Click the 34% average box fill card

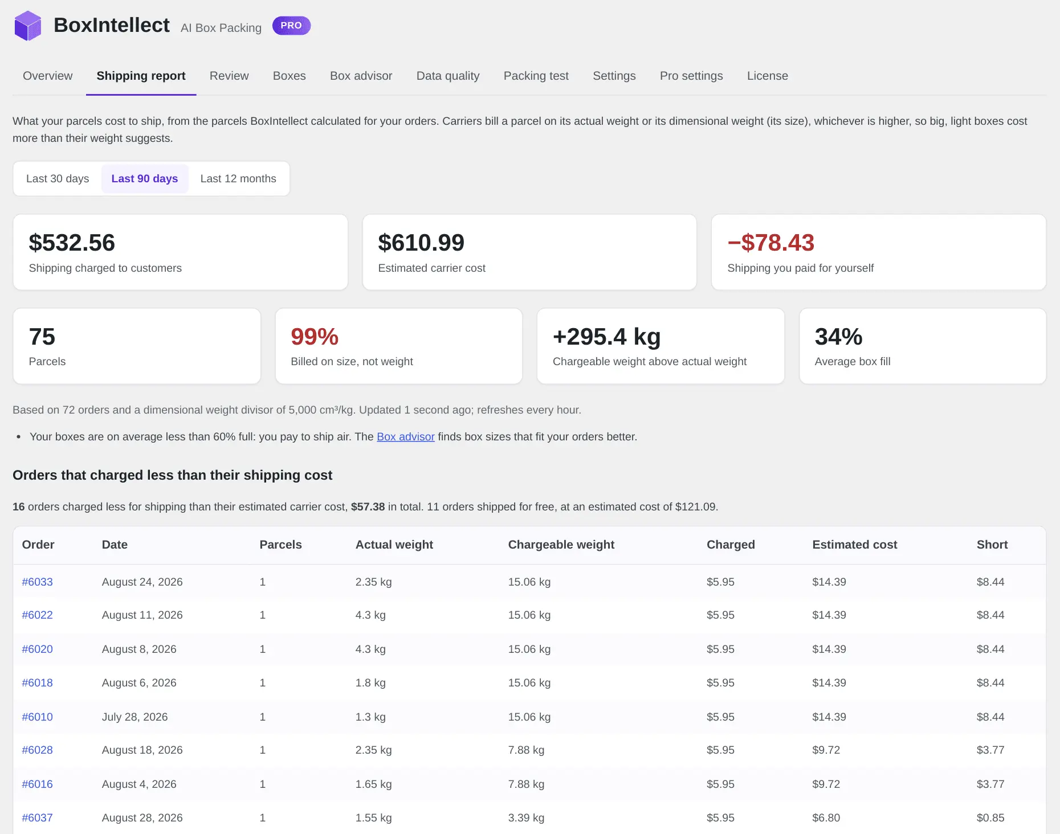[923, 346]
